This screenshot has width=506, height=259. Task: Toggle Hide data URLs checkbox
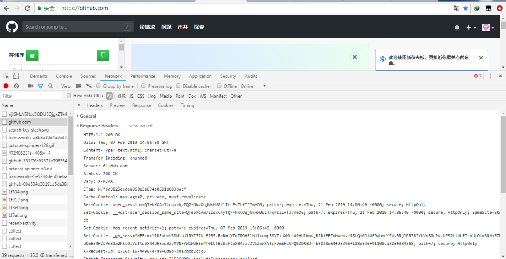coord(69,96)
